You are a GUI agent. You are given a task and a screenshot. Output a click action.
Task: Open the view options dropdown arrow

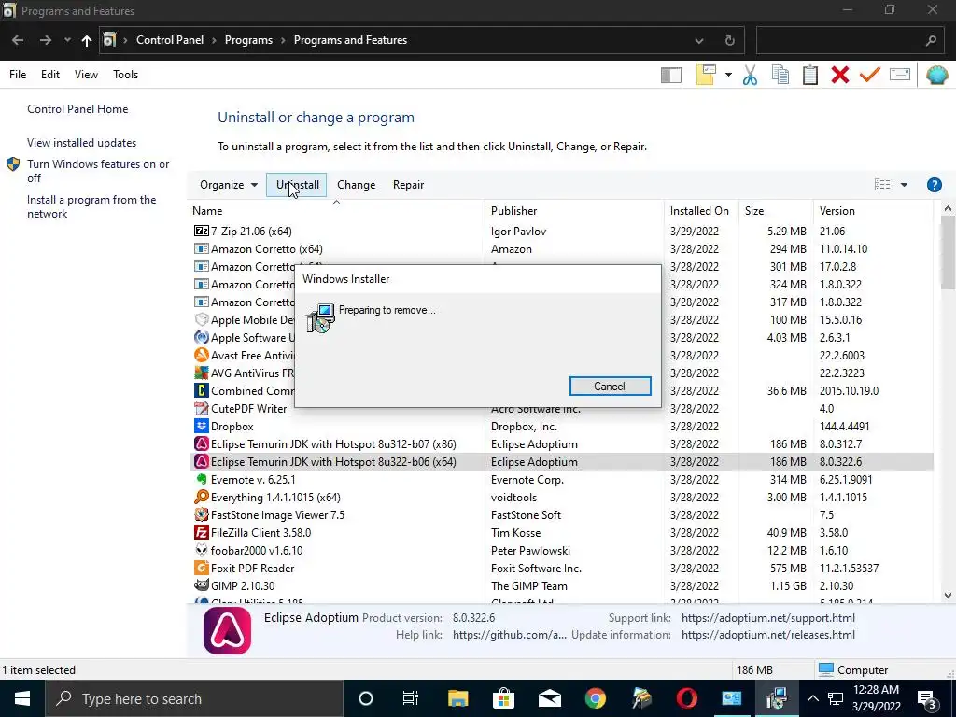point(904,185)
